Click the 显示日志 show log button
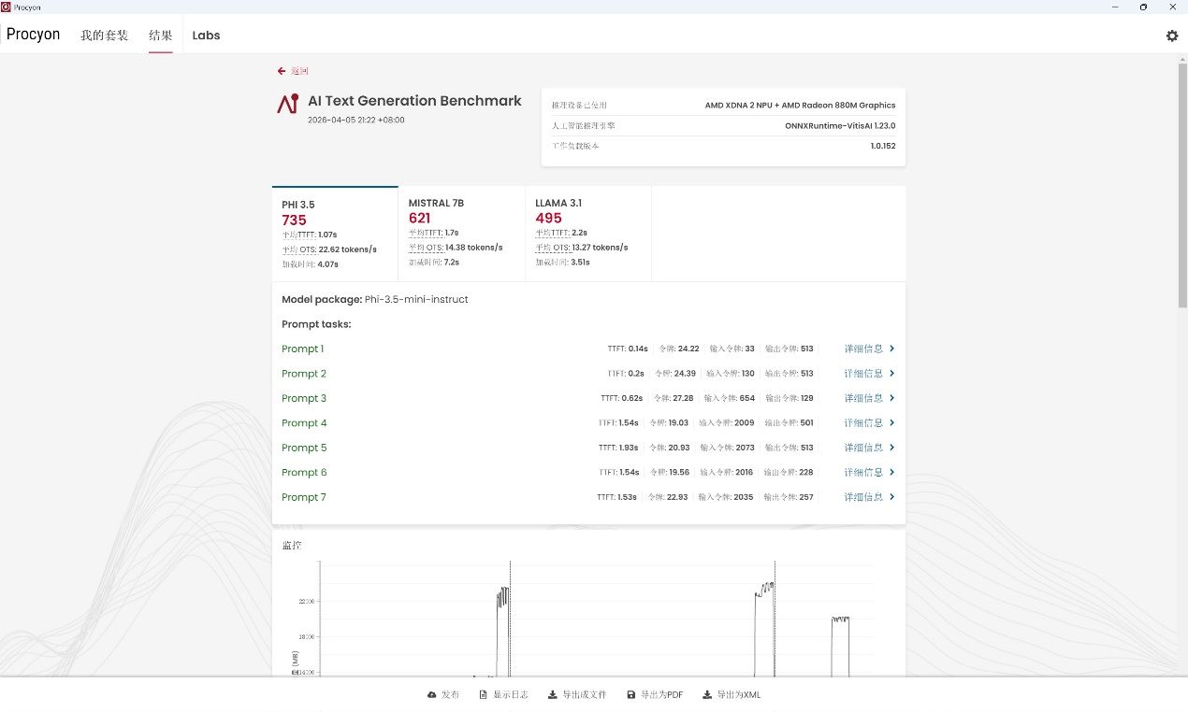 pos(503,695)
